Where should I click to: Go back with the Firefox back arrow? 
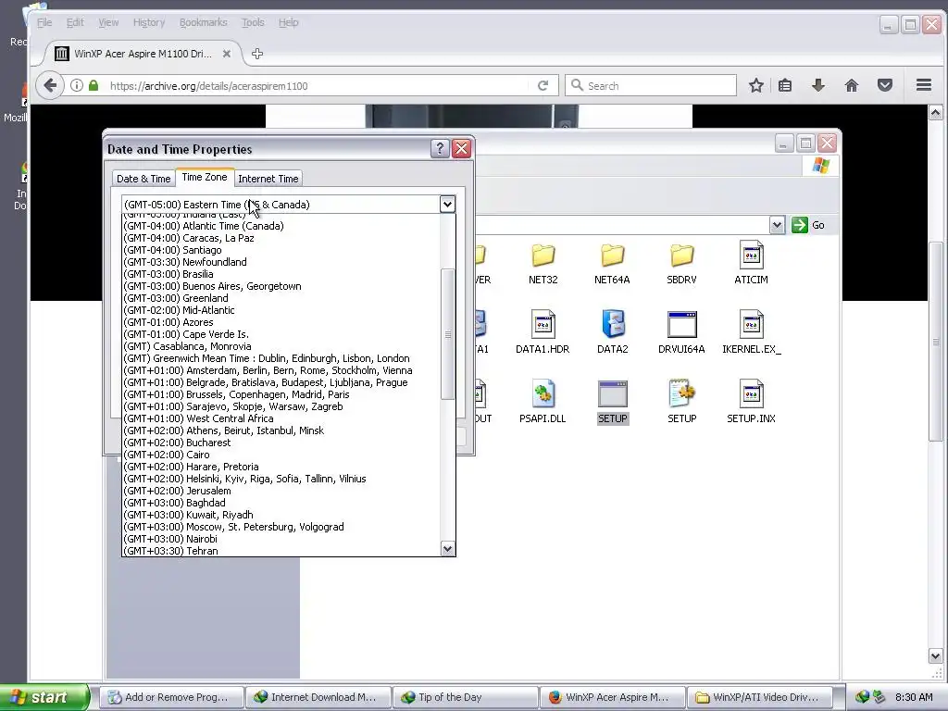[50, 85]
